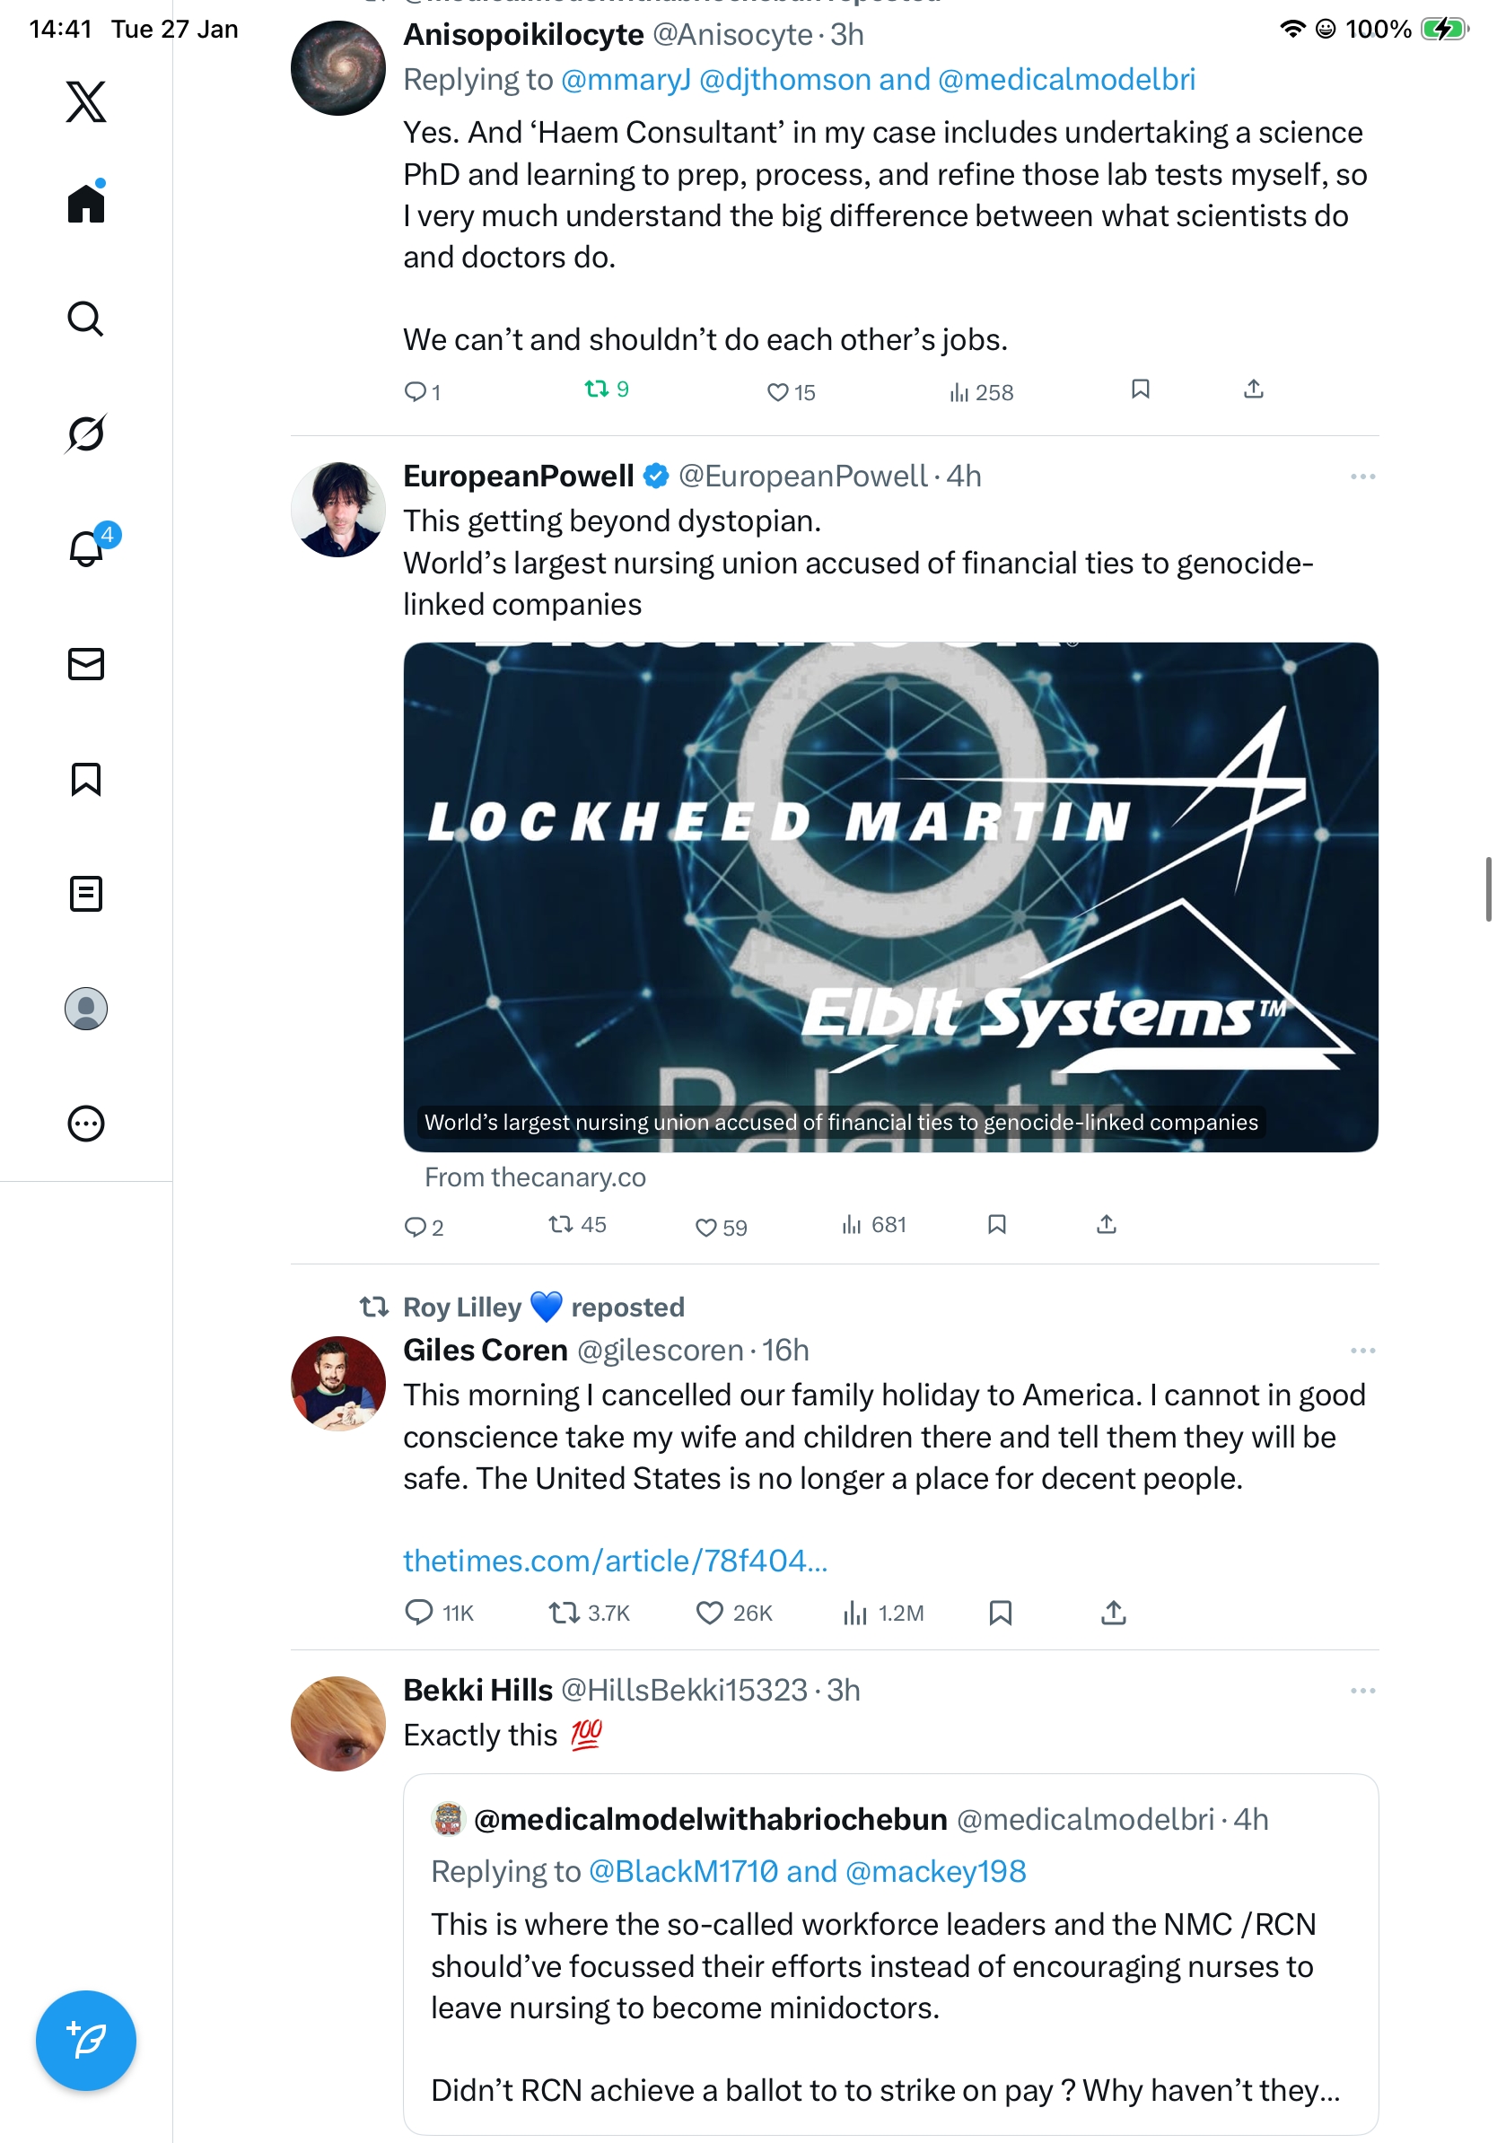Viewport: 1497px width, 2143px height.
Task: Tap the compose new post button
Action: [86, 2040]
